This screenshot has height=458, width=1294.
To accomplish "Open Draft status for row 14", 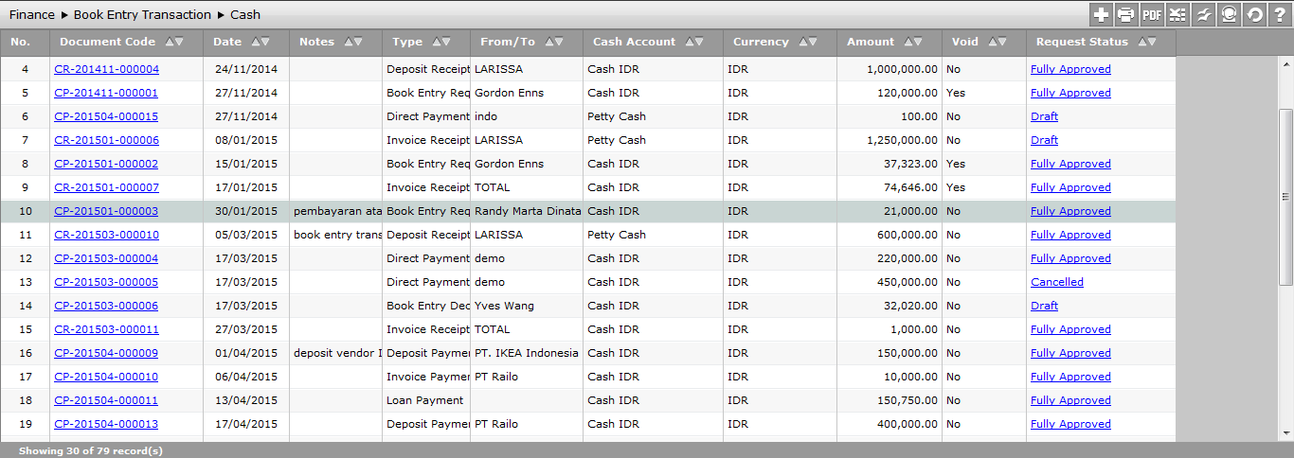I will pyautogui.click(x=1044, y=306).
